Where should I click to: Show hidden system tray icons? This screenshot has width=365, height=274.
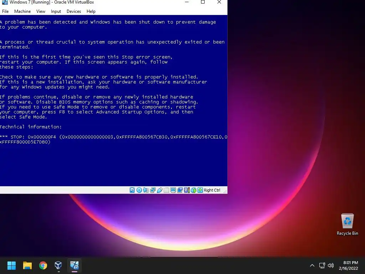pyautogui.click(x=312, y=265)
